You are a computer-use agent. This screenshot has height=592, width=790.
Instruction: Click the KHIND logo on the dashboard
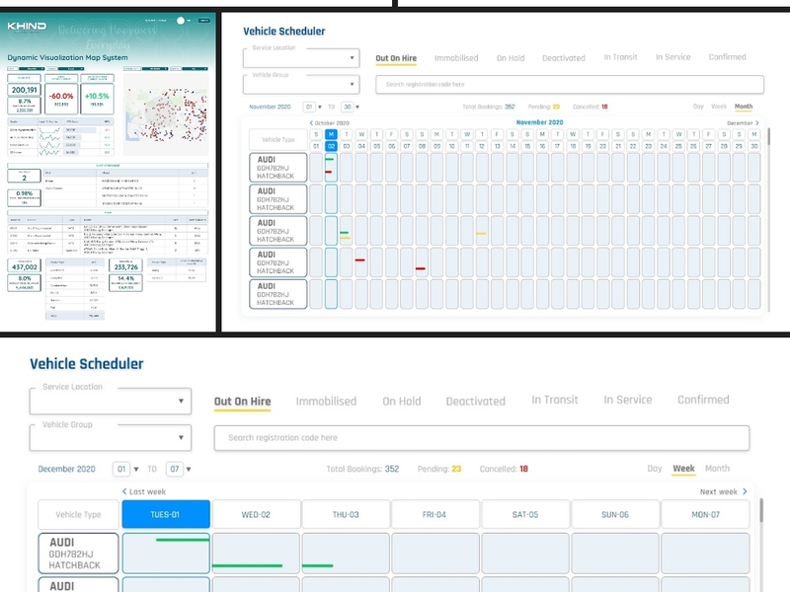[27, 27]
